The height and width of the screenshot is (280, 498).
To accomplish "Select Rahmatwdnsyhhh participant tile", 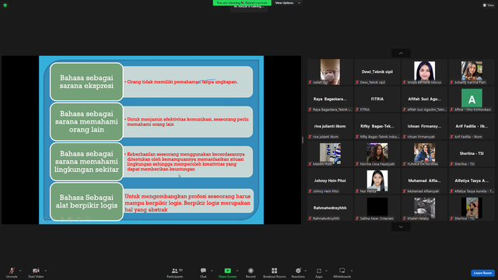I will (x=330, y=208).
